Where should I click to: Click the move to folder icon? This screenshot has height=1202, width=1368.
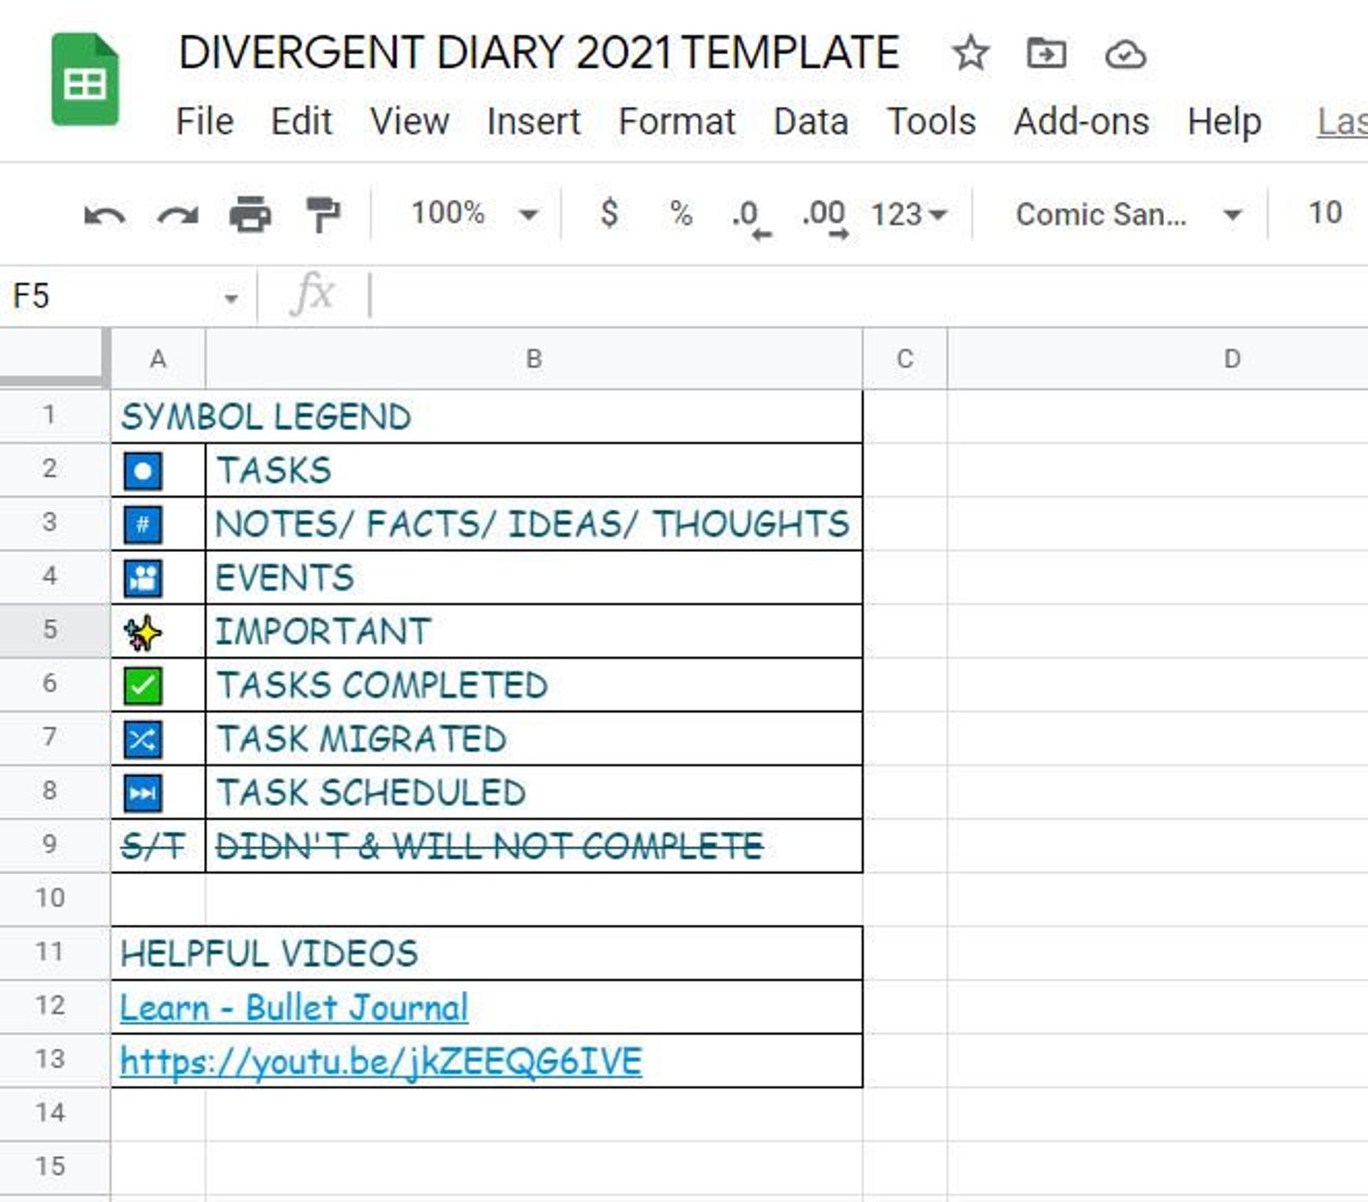(x=1047, y=53)
